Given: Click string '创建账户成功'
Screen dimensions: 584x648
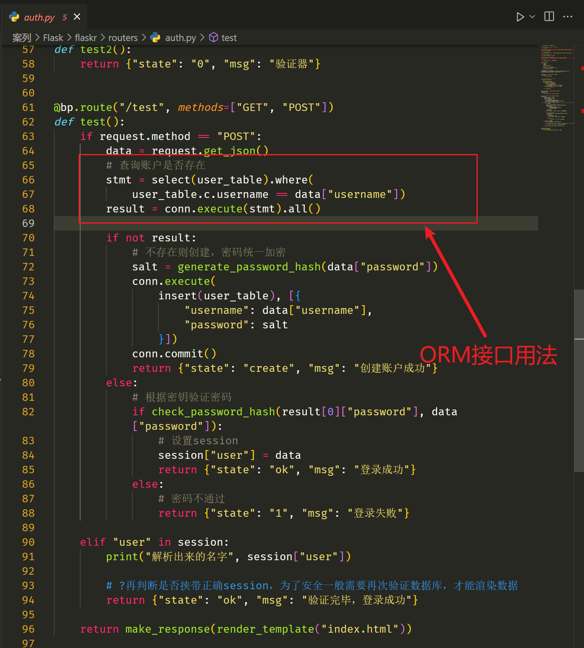Looking at the screenshot, I should coord(393,369).
